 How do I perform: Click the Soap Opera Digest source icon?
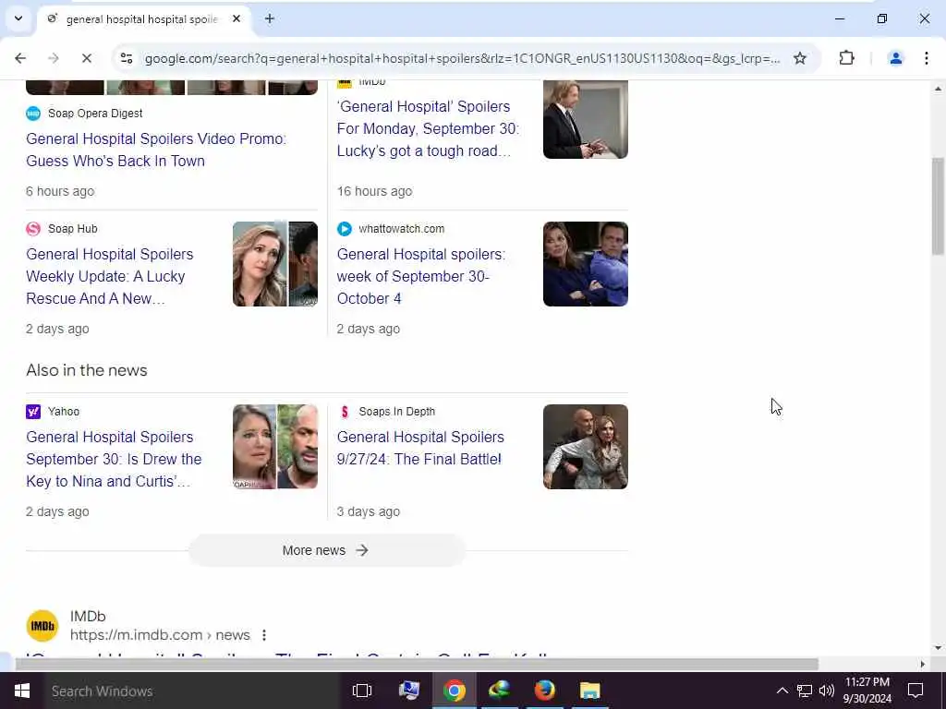pos(33,113)
